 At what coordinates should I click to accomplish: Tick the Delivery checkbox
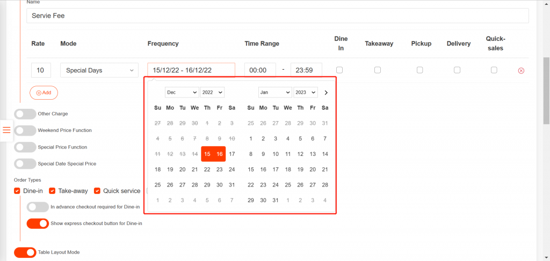coord(457,70)
